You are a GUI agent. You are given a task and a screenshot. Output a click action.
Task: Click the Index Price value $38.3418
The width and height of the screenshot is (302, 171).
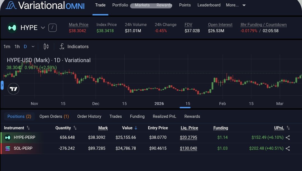click(x=105, y=31)
